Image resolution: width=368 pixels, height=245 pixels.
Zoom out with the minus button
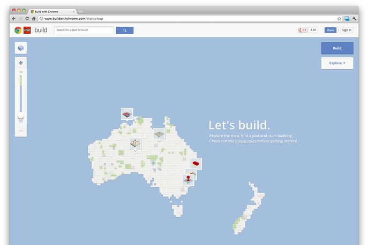click(21, 130)
